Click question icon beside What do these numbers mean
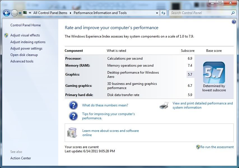The height and width of the screenshot is (168, 239). 73,105
